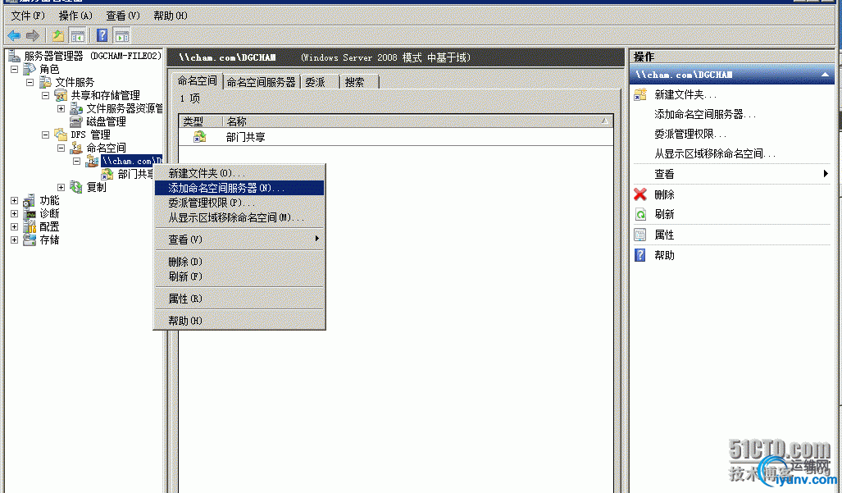Viewport: 842px width, 493px height.
Task: Expand the 功能 tree node
Action: (15, 200)
